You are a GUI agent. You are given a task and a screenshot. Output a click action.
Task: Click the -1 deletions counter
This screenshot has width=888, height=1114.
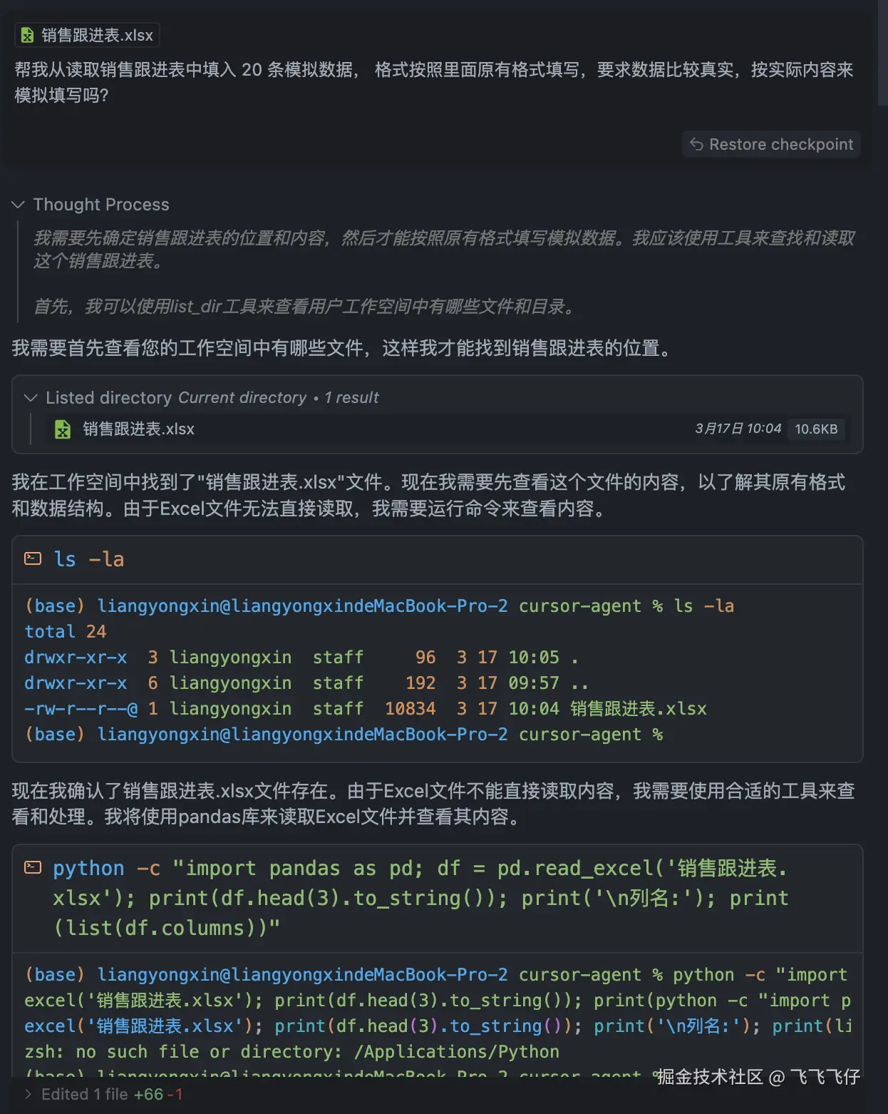click(x=176, y=1093)
